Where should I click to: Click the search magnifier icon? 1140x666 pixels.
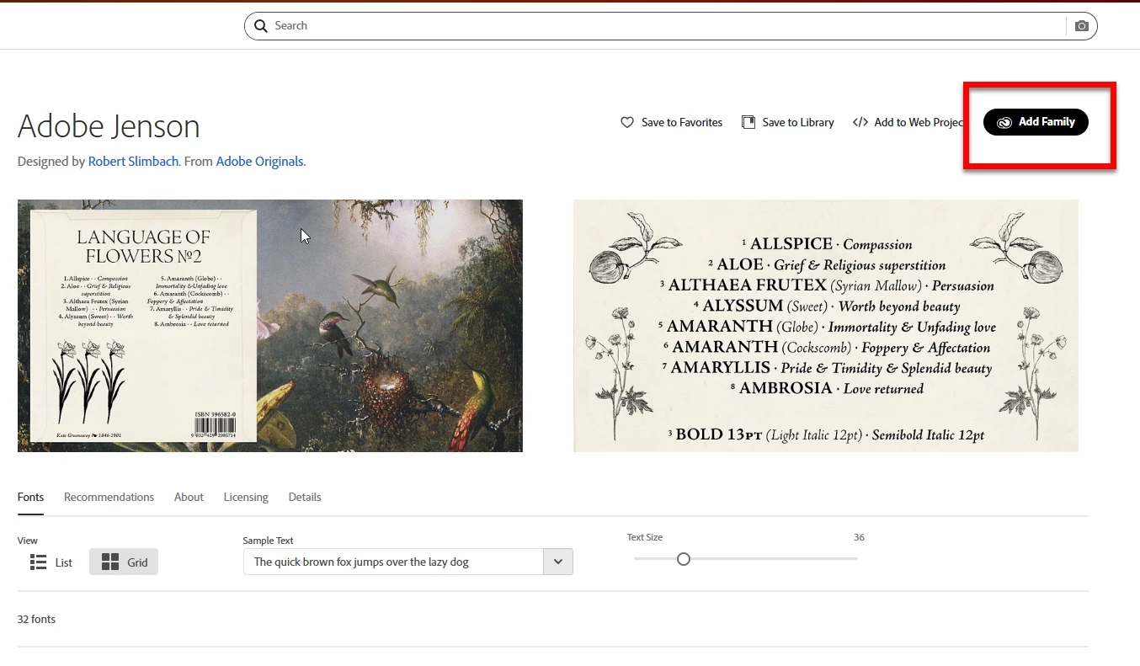(261, 26)
